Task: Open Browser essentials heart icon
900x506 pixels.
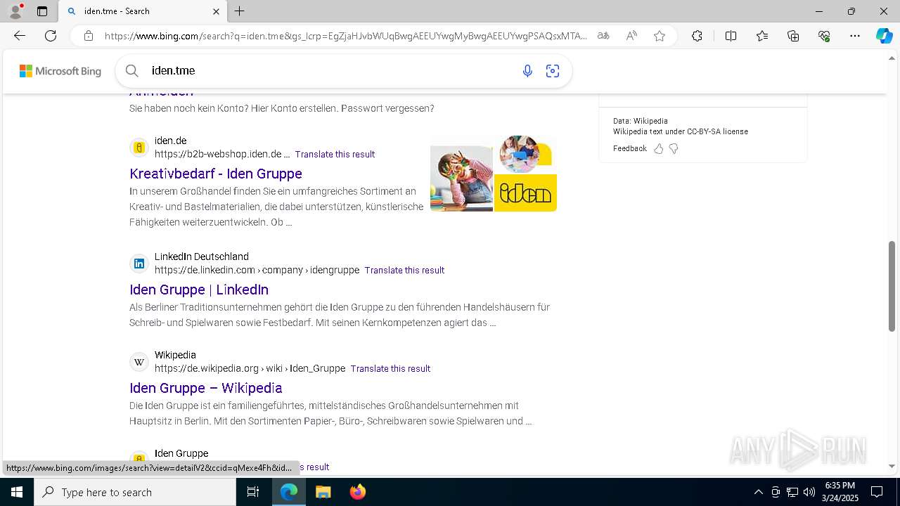Action: (x=824, y=36)
